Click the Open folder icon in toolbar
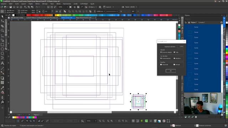This screenshot has width=228, height=128. pyautogui.click(x=5, y=7)
